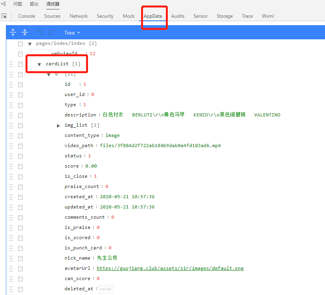The height and width of the screenshot is (295, 325).
Task: Select the AppData tab
Action: [153, 16]
